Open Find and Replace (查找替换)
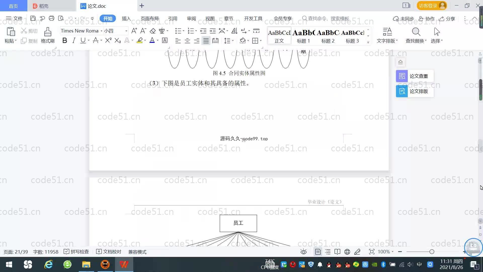Viewport: 483px width, 272px height. coord(416,35)
